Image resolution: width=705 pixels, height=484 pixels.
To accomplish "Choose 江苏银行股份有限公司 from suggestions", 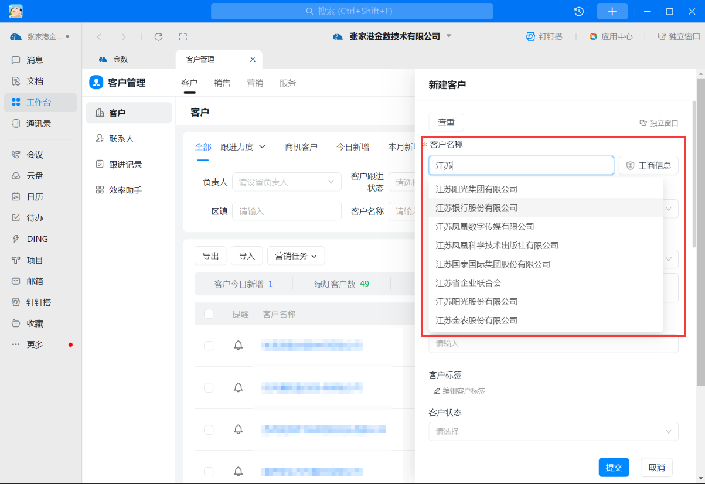I will tap(546, 208).
